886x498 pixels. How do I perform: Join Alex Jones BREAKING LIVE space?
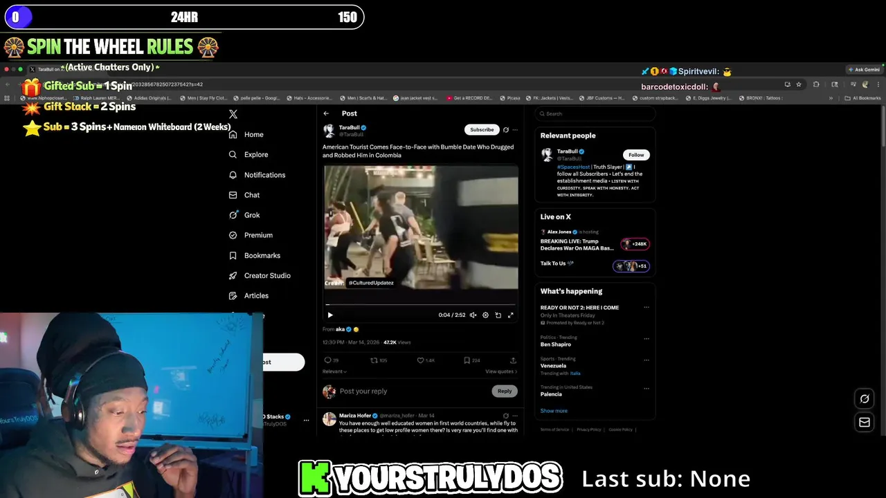pyautogui.click(x=595, y=241)
